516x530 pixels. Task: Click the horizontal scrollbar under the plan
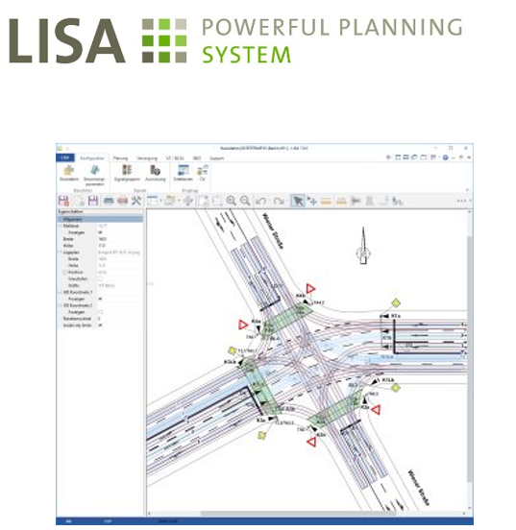click(x=298, y=514)
